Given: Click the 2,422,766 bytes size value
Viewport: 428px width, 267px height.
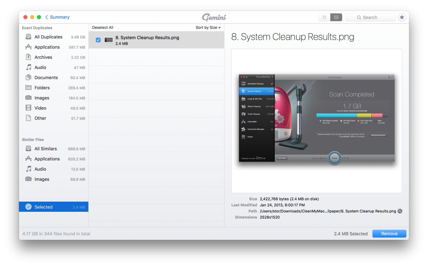Looking at the screenshot, I should 289,199.
